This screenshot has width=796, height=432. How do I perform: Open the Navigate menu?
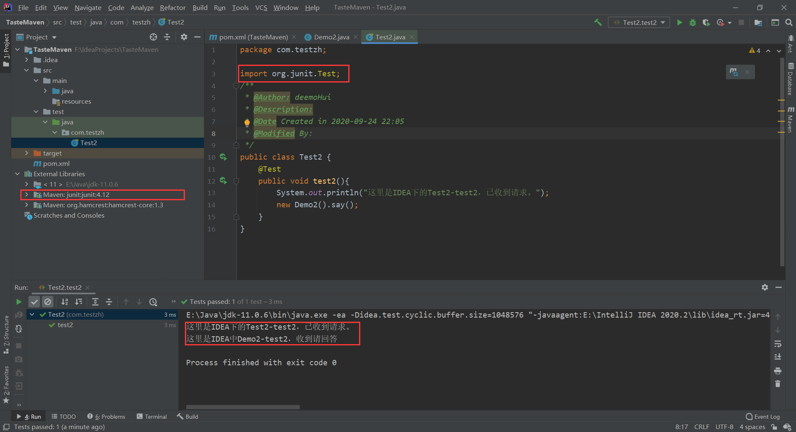88,7
